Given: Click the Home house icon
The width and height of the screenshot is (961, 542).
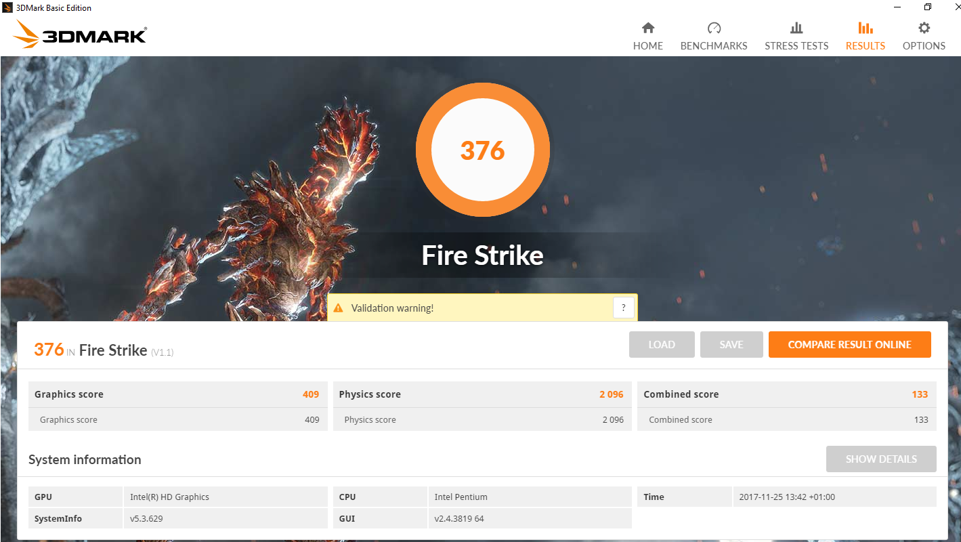Looking at the screenshot, I should click(x=648, y=28).
